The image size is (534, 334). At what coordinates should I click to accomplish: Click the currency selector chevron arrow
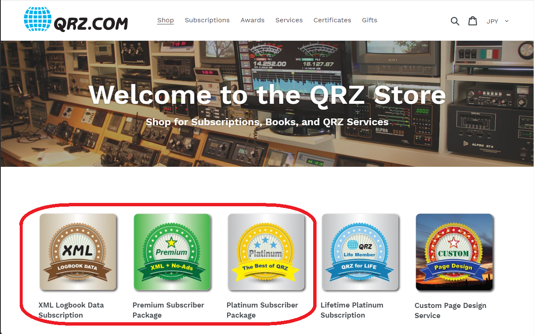[507, 21]
